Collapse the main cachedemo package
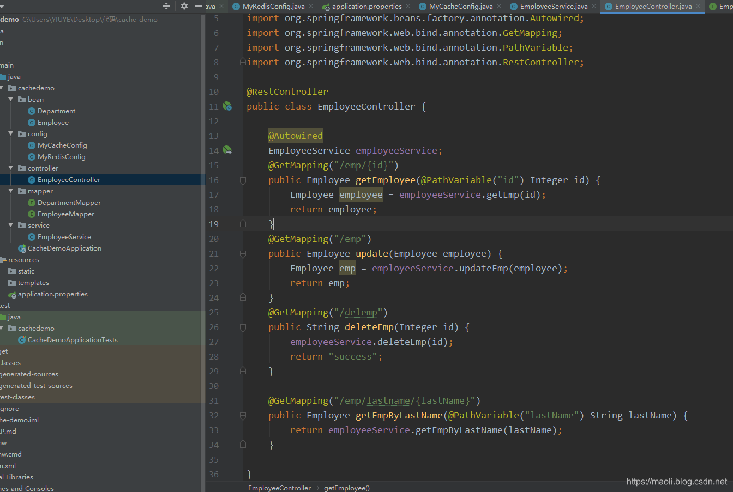 pyautogui.click(x=2, y=88)
